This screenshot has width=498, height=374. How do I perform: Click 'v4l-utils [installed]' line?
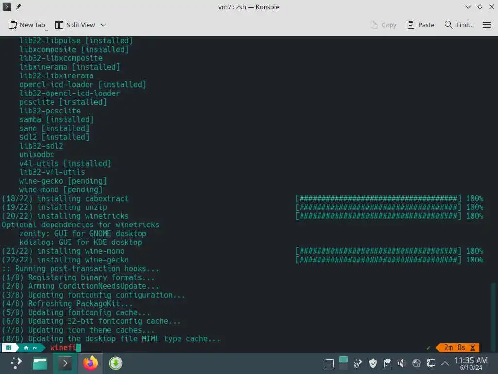(65, 164)
